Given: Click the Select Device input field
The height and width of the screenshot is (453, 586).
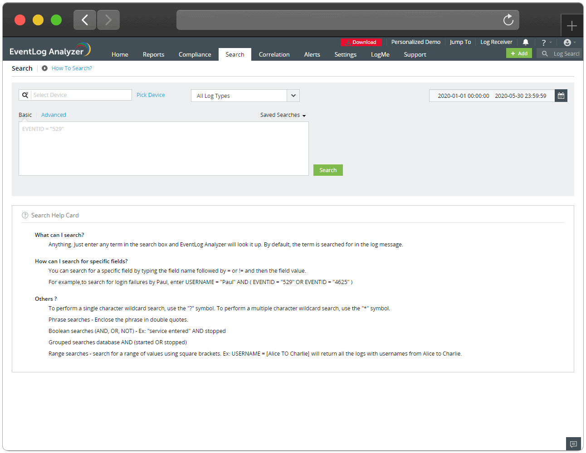Looking at the screenshot, I should tap(81, 95).
